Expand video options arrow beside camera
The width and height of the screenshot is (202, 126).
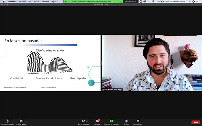click(26, 121)
